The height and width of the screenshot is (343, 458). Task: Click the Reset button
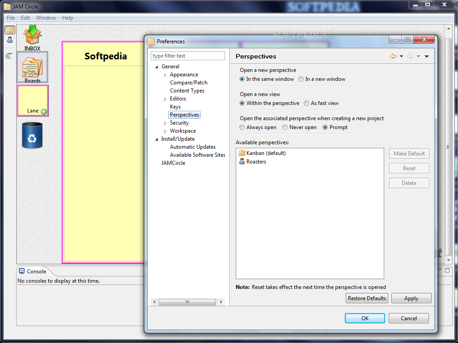(x=409, y=168)
